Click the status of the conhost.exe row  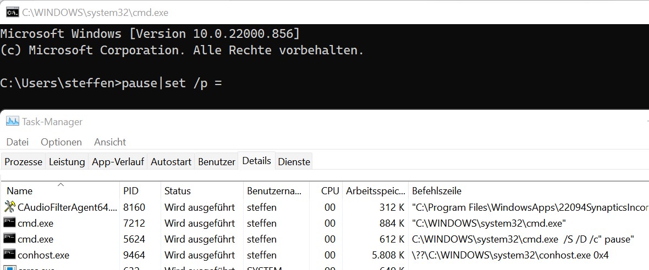click(x=200, y=255)
